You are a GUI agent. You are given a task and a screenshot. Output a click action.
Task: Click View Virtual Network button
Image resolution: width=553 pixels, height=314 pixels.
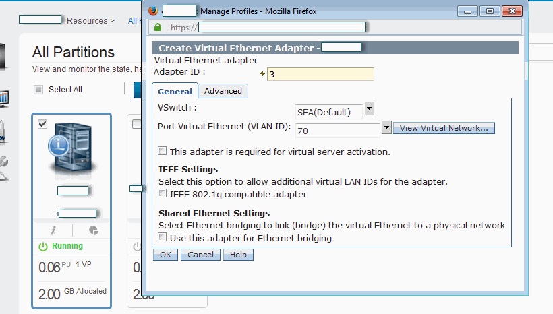click(444, 128)
